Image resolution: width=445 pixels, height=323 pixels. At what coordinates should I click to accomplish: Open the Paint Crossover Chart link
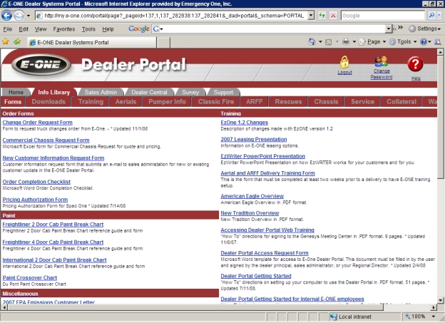(x=30, y=277)
